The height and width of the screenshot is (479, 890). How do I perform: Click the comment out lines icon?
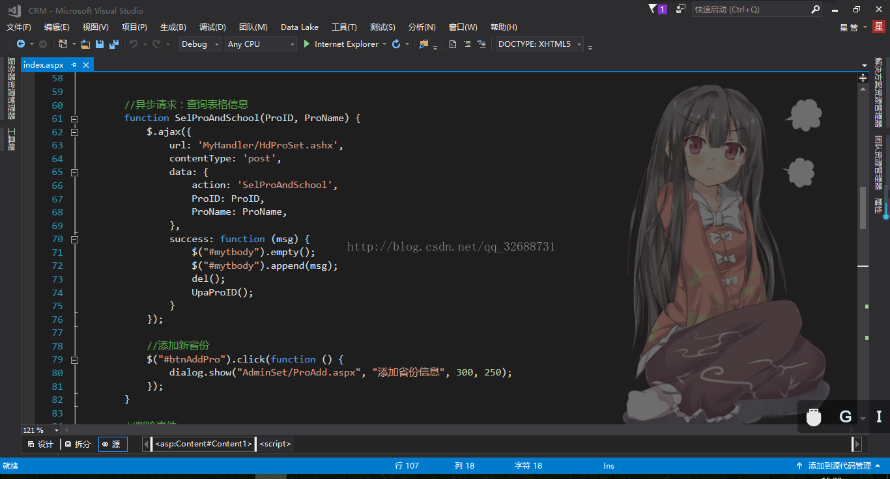(467, 44)
